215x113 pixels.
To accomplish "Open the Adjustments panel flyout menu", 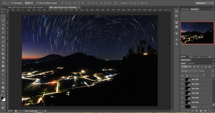I will click(x=213, y=60).
